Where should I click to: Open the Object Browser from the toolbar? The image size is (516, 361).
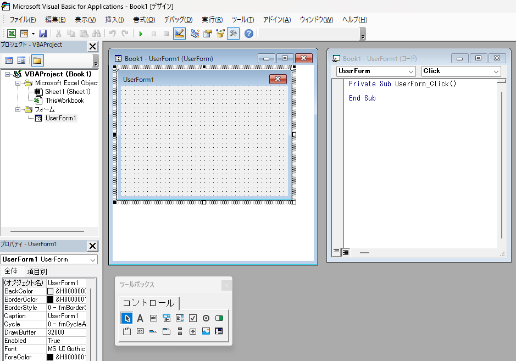tap(220, 34)
